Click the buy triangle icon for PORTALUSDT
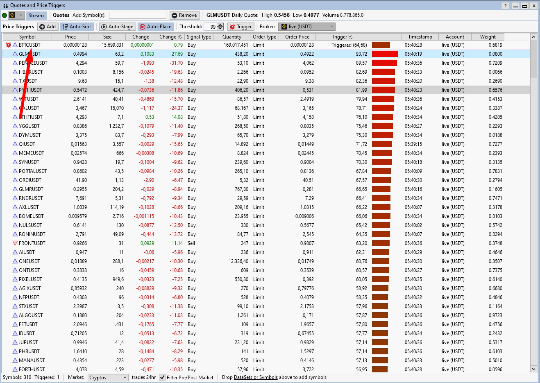This screenshot has height=383, width=540. pyautogui.click(x=15, y=171)
